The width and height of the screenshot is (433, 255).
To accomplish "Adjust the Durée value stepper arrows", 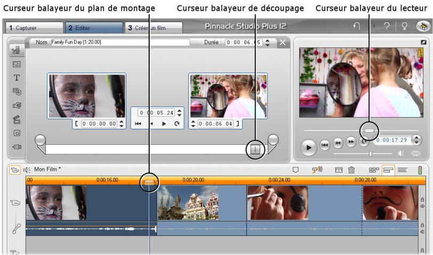I will [x=267, y=43].
